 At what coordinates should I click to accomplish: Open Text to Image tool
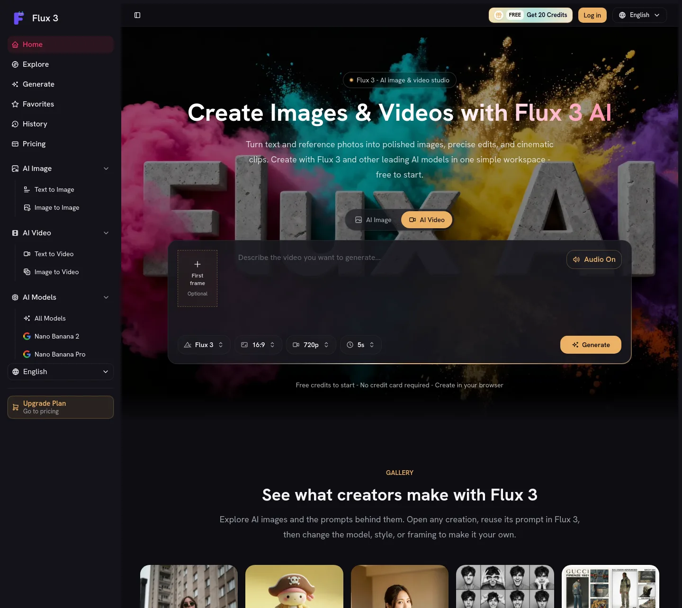coord(66,189)
